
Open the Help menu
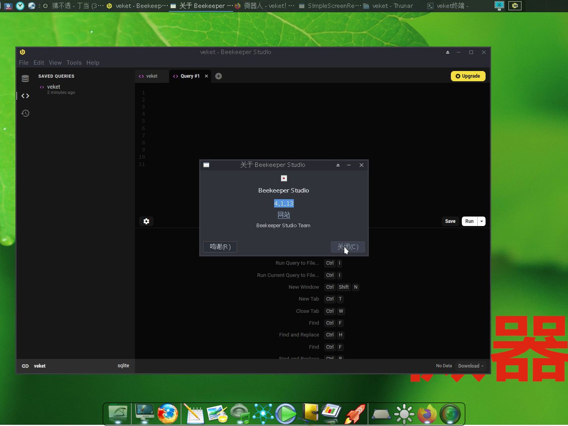click(93, 63)
